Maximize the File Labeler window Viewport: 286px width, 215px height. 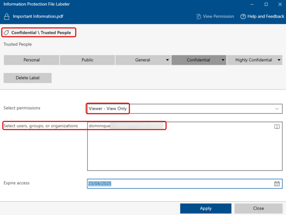266,4
